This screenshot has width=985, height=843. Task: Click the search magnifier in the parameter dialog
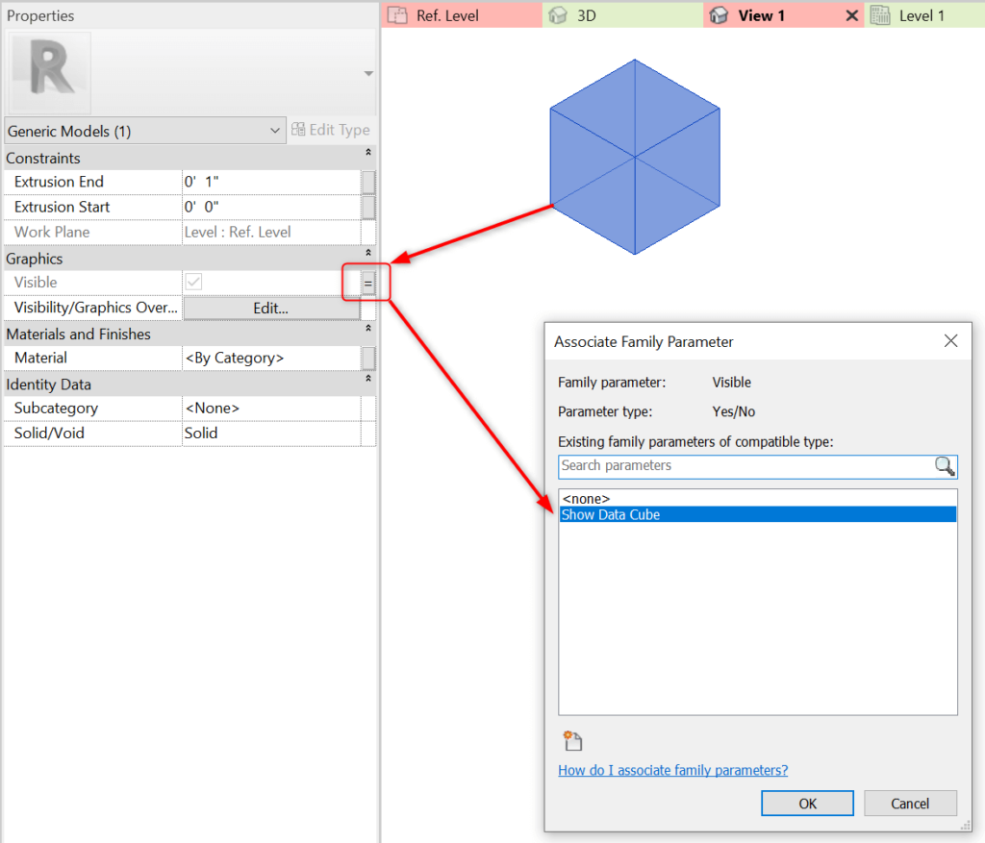click(x=944, y=466)
